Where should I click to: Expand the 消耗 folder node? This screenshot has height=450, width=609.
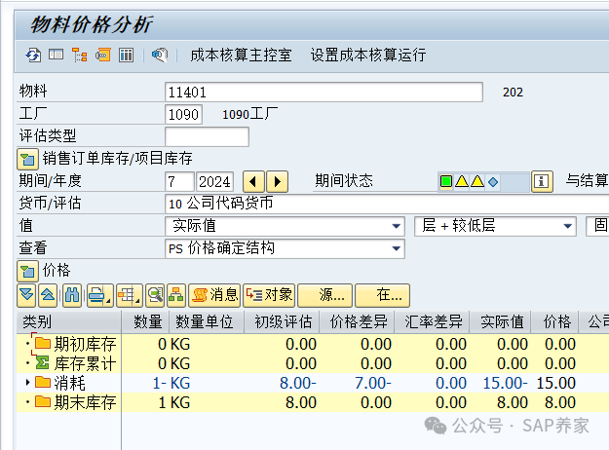point(27,383)
